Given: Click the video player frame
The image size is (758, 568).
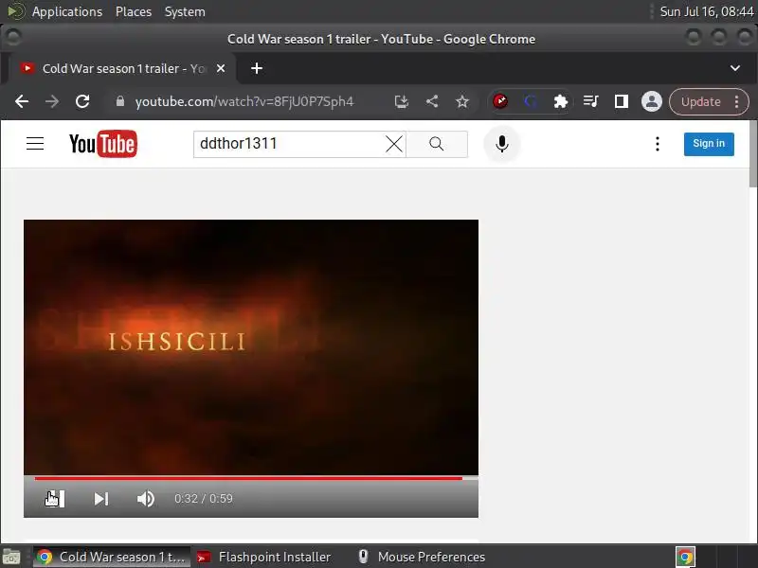Looking at the screenshot, I should [251, 347].
